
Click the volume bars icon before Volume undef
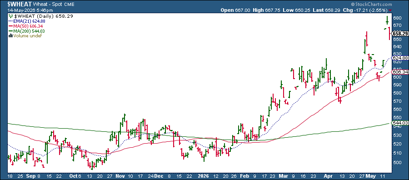10,36
